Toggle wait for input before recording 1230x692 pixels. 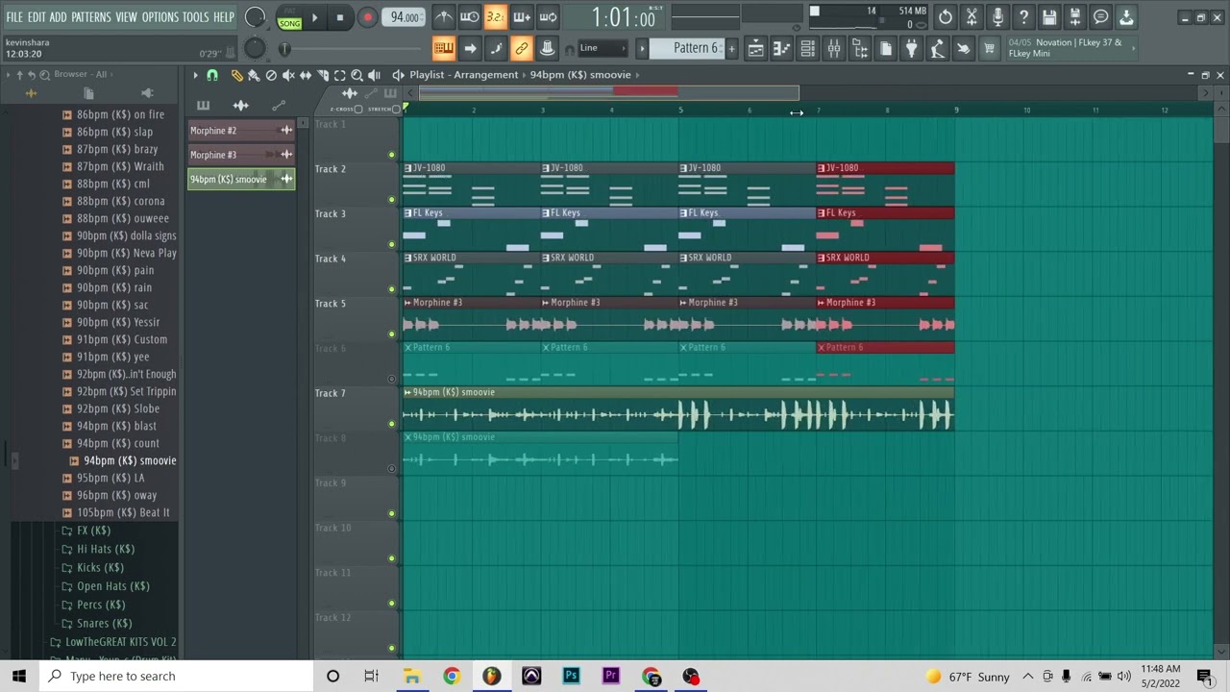tap(470, 16)
